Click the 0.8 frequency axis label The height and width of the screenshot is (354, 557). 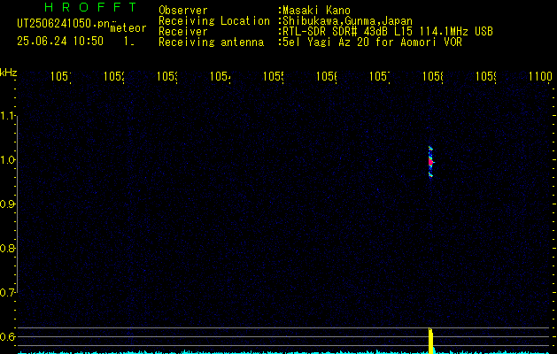tap(8, 248)
